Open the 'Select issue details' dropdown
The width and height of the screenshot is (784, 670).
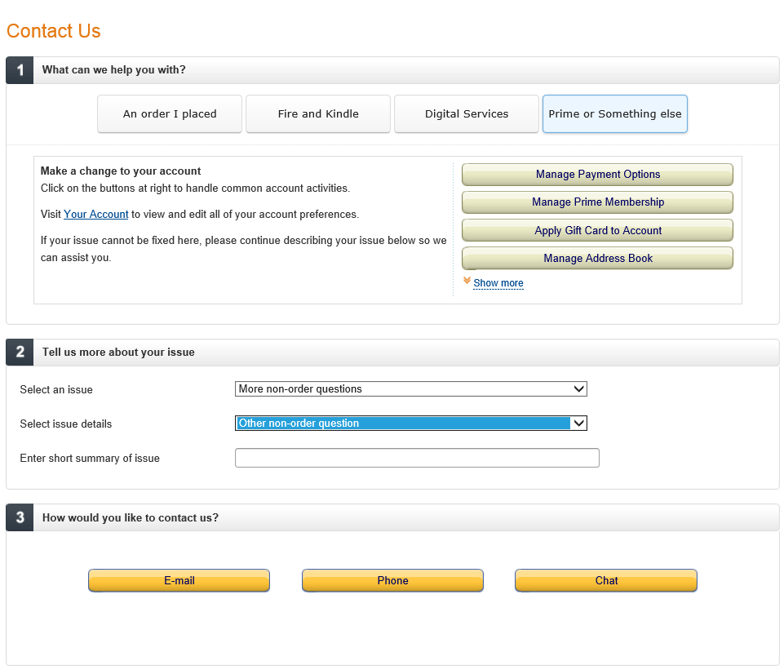[x=411, y=424]
